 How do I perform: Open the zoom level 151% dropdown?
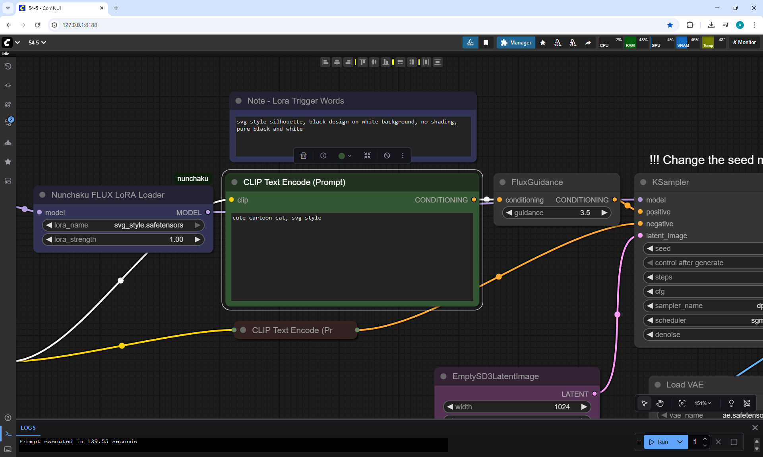(703, 403)
